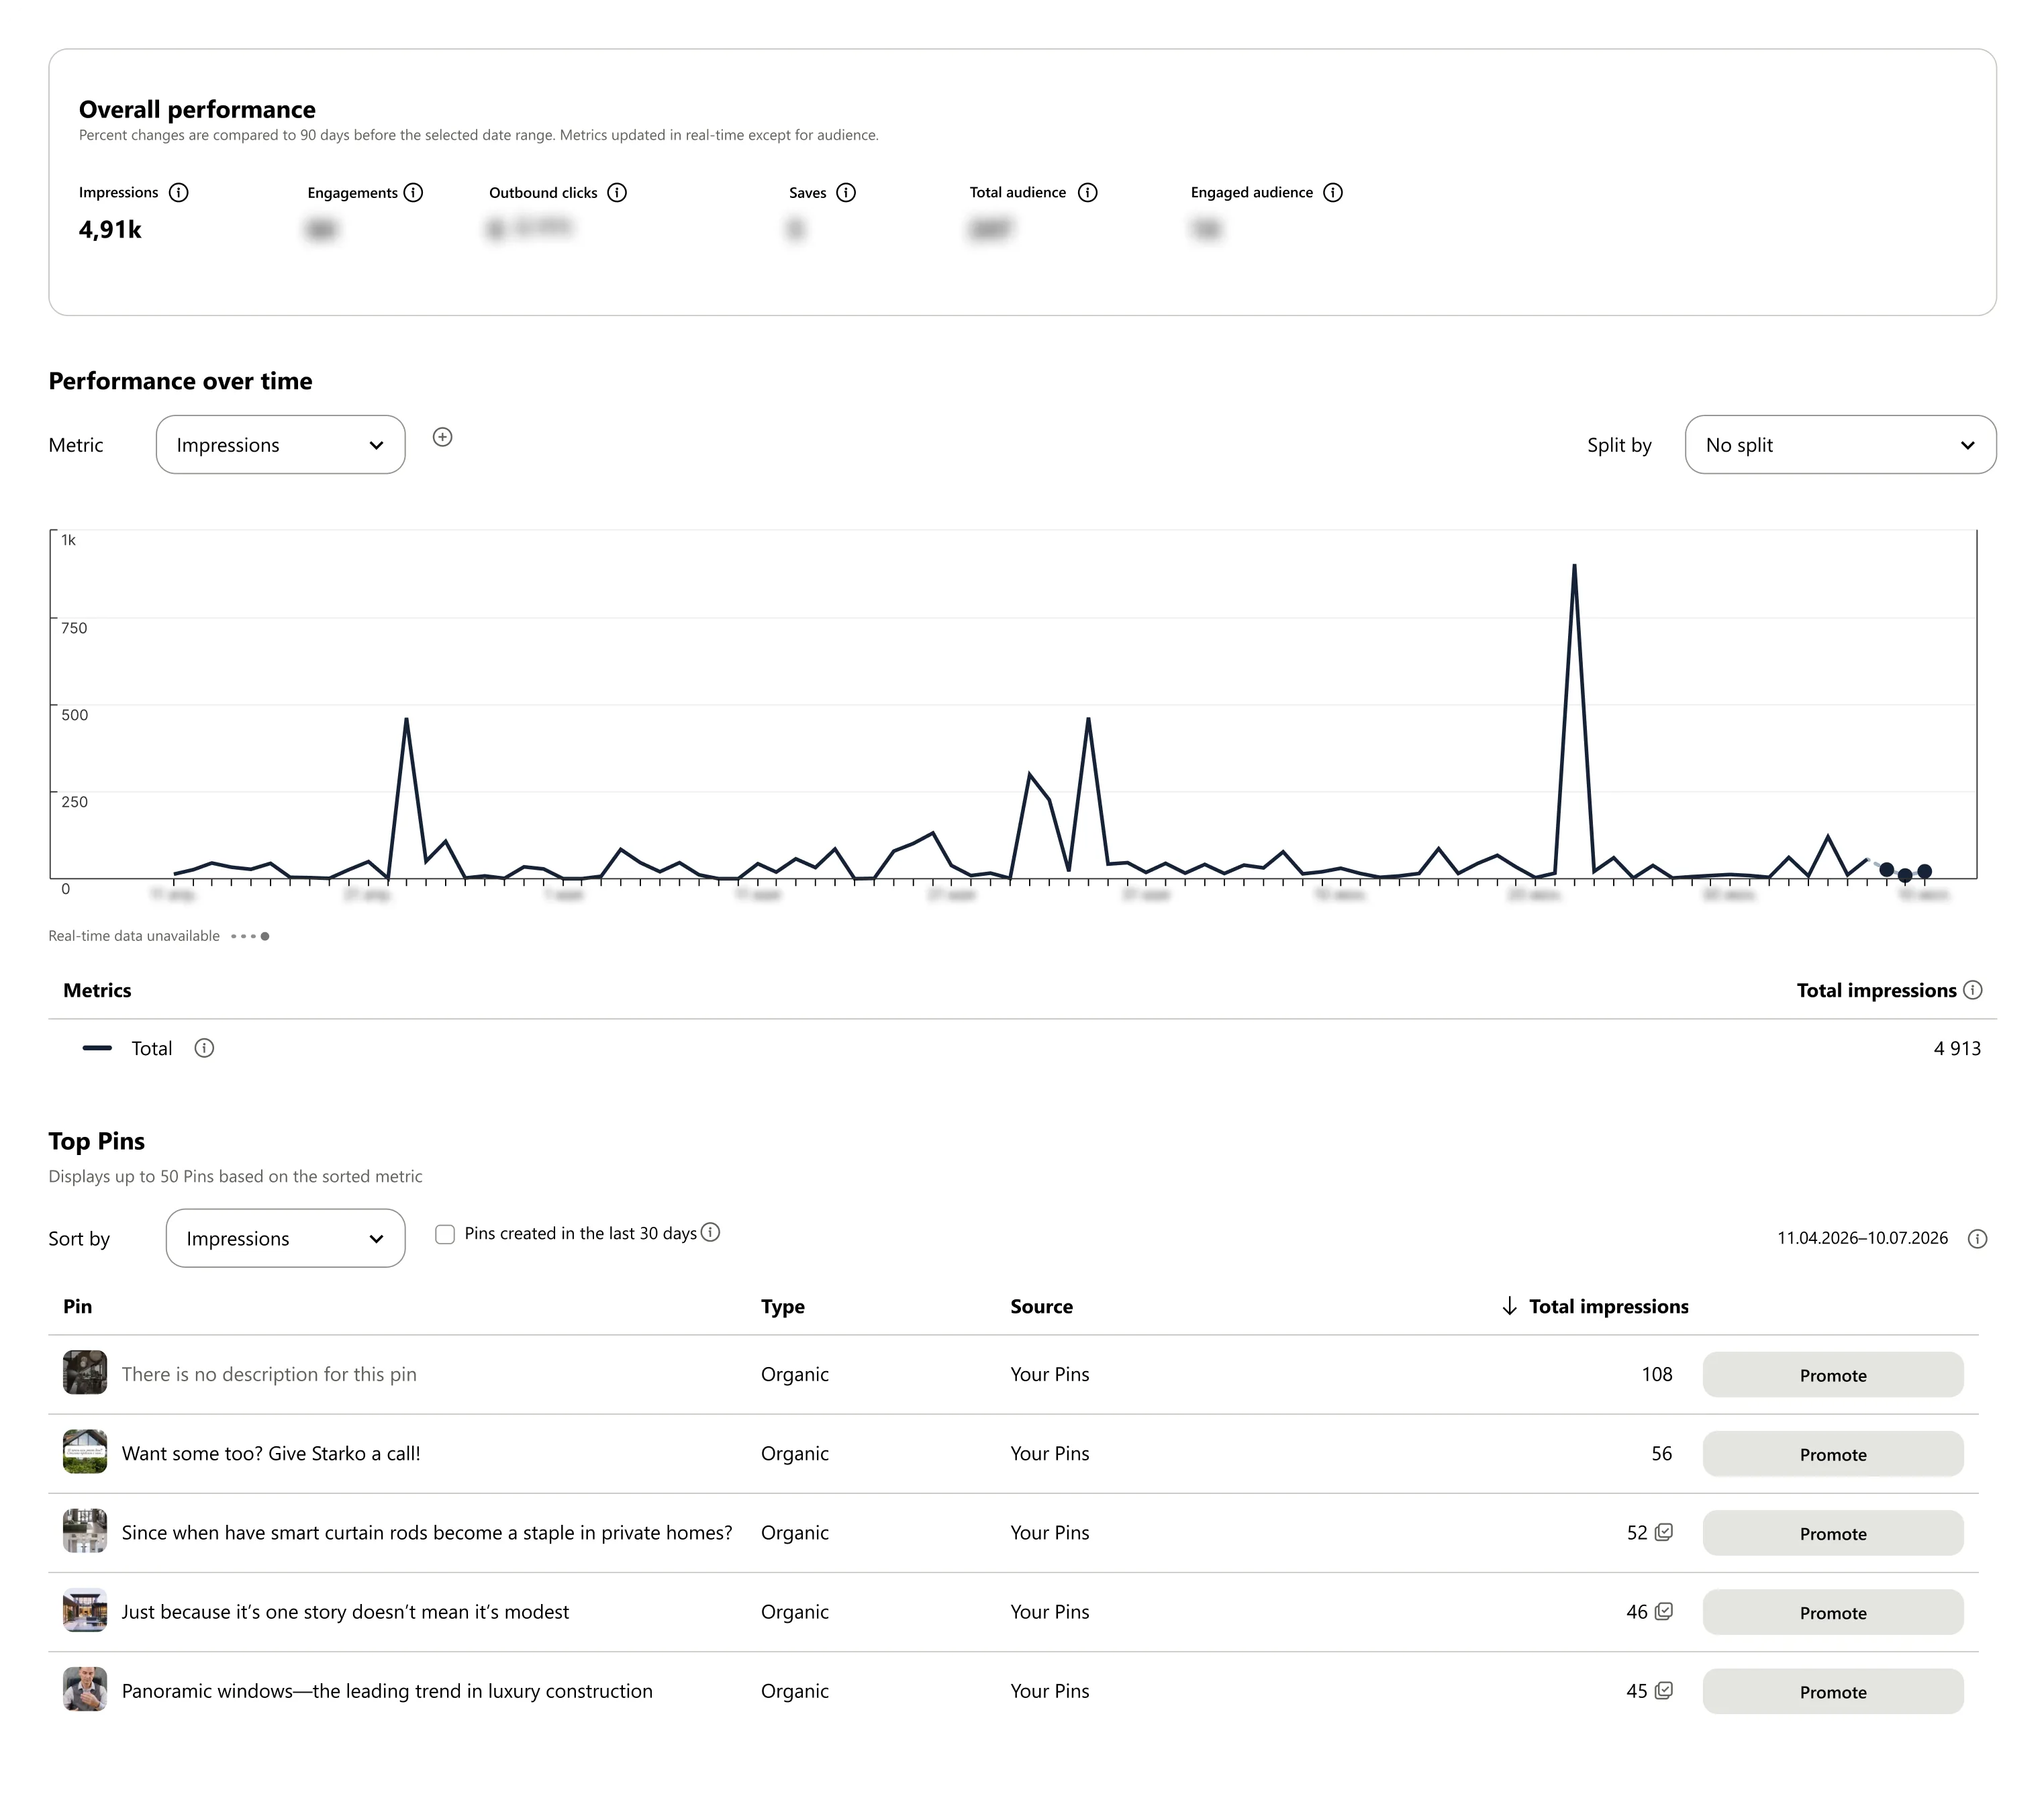
Task: Show Total audience info tooltip icon
Action: 1088,192
